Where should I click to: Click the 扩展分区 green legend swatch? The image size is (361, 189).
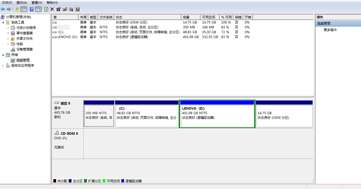tap(86, 181)
